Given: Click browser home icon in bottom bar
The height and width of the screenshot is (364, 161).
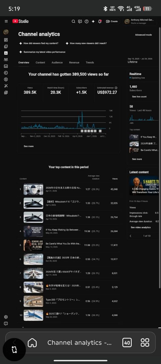Looking at the screenshot, I should tap(32, 342).
